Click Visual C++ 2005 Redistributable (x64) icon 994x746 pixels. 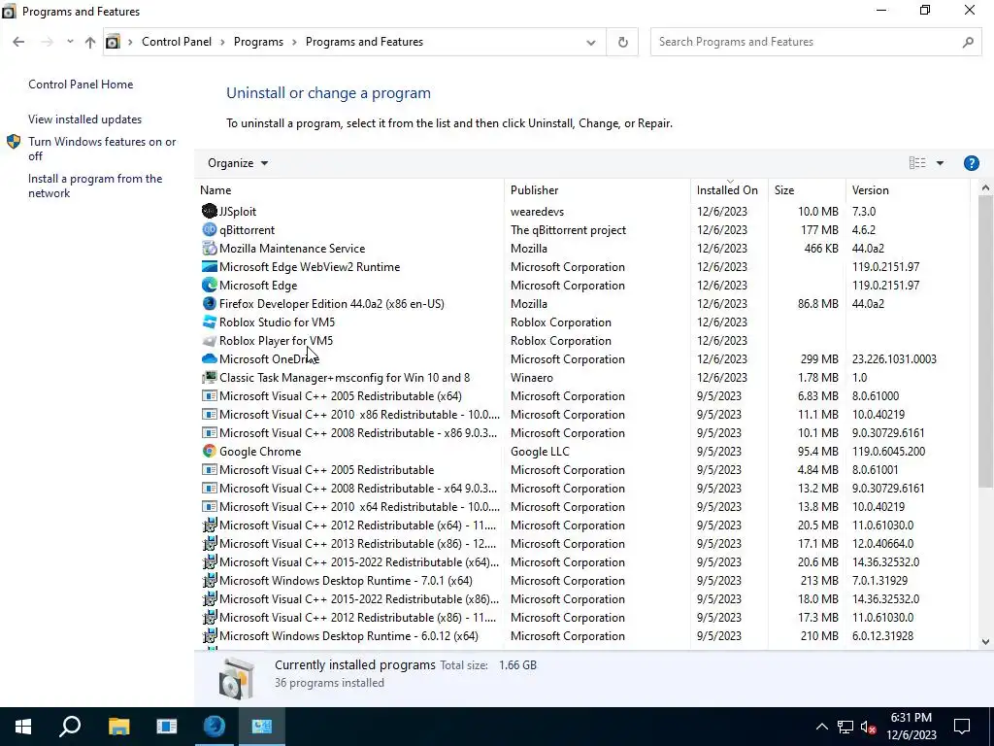210,396
